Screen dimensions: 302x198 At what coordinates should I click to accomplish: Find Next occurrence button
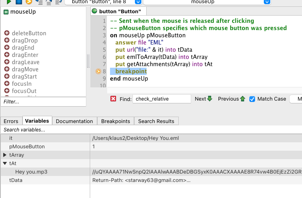click(x=203, y=99)
